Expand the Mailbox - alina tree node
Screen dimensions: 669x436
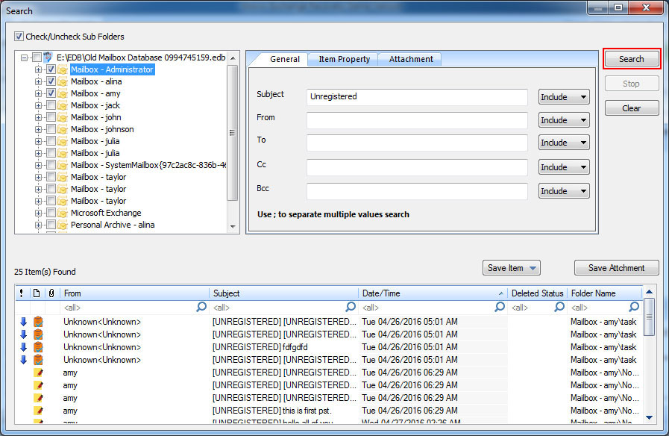click(x=38, y=81)
